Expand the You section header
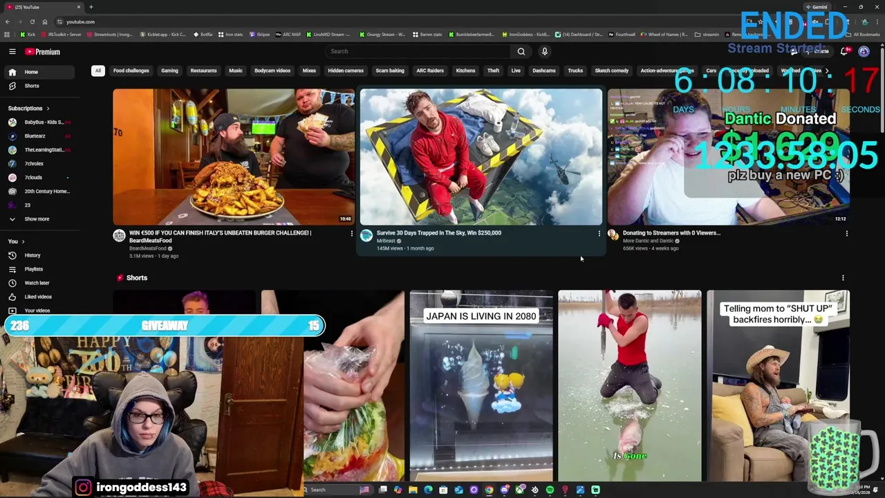 click(x=16, y=241)
